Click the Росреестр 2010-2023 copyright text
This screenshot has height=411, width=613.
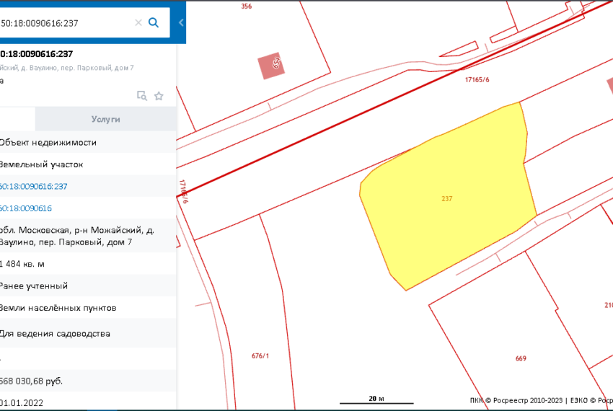pyautogui.click(x=528, y=400)
